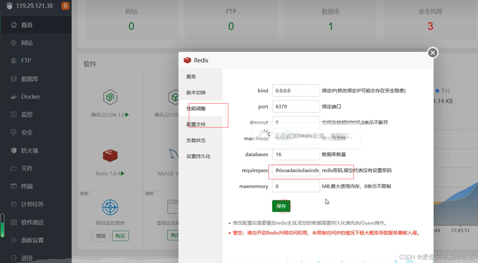Viewport: 478px width, 263px height.
Task: Click the green 保存 button
Action: pyautogui.click(x=281, y=206)
